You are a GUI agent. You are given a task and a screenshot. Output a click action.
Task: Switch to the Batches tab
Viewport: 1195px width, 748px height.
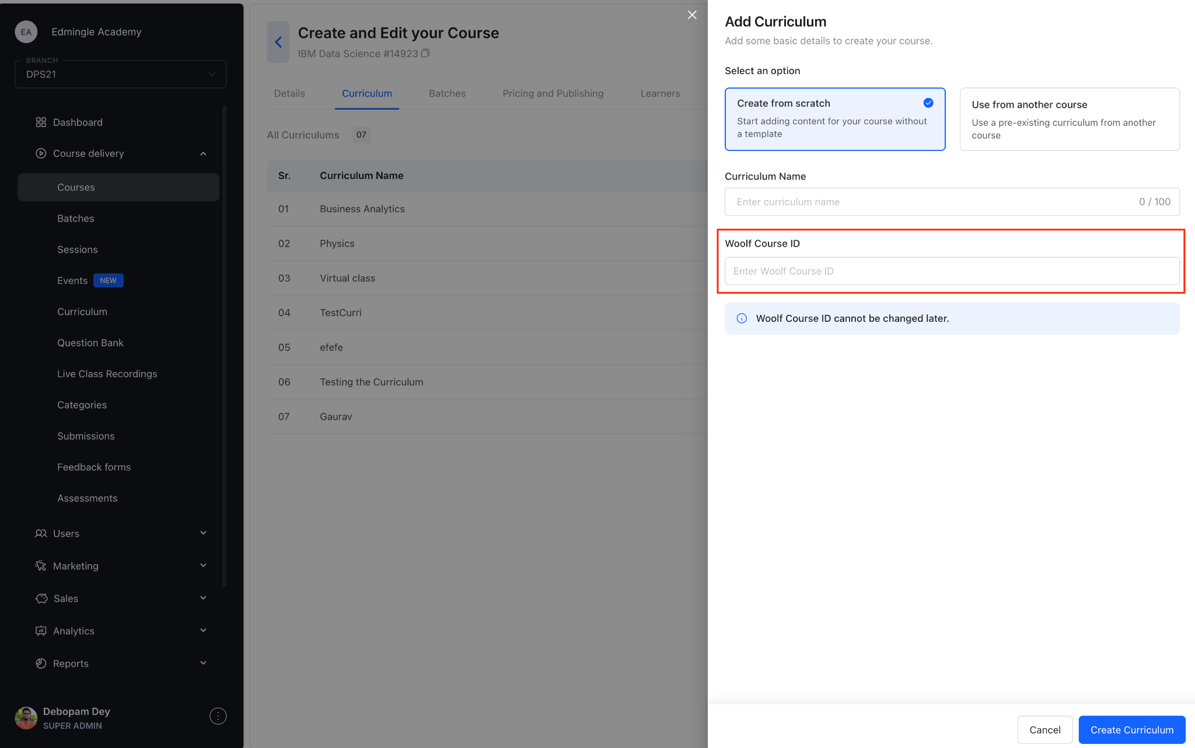[447, 93]
